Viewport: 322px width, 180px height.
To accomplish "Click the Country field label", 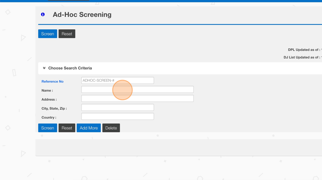I will click(49, 118).
